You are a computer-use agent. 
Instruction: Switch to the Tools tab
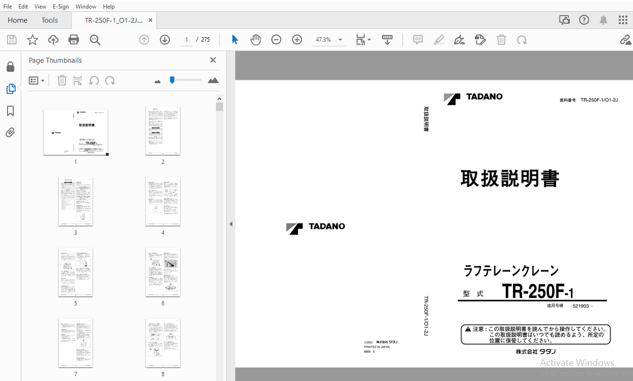tap(50, 20)
